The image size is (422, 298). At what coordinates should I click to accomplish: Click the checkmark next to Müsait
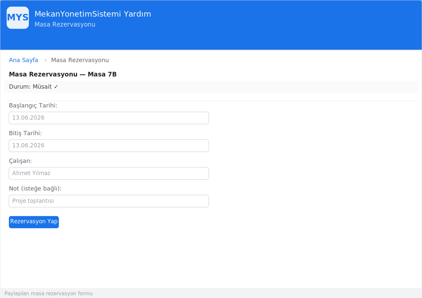(x=56, y=87)
